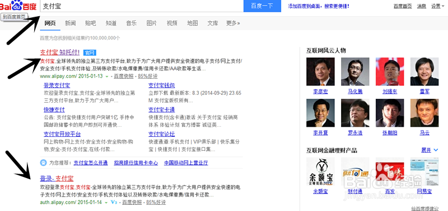
Task: Open the 罗永浩 name link
Action: tap(355, 133)
